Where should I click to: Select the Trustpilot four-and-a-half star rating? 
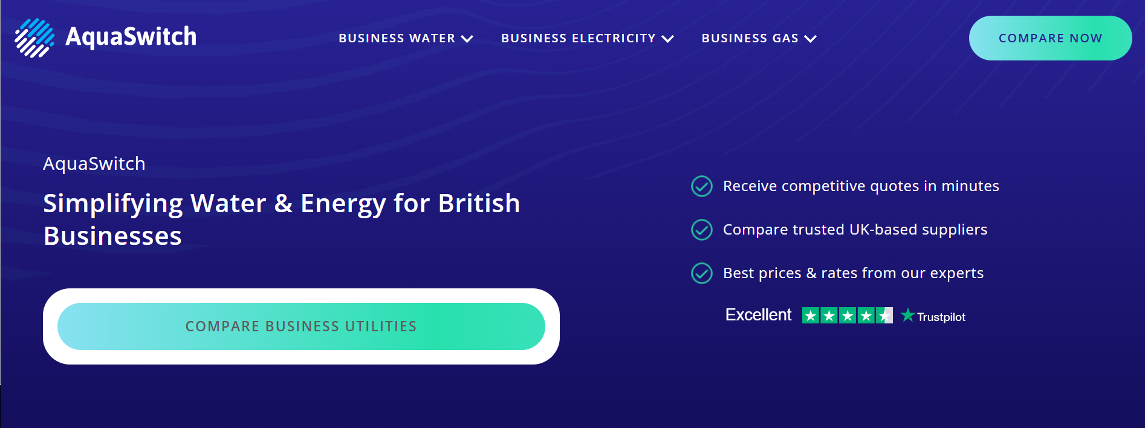pyautogui.click(x=846, y=315)
